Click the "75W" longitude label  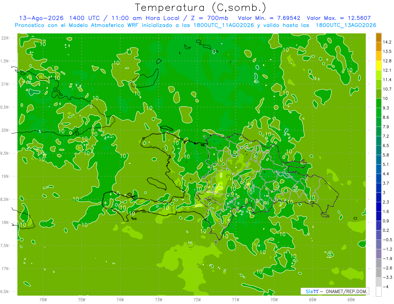point(82,299)
